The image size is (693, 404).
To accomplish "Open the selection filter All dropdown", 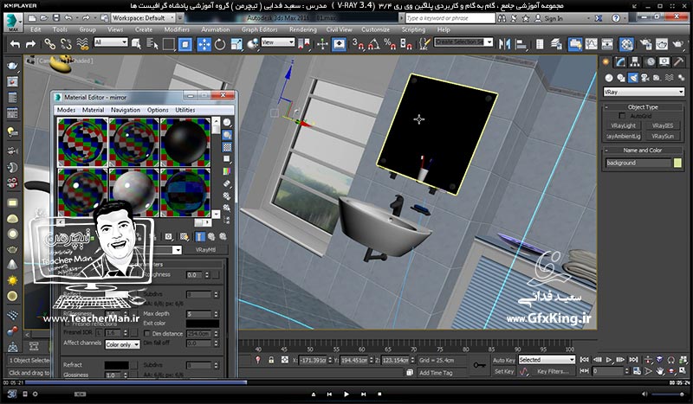I will point(111,42).
